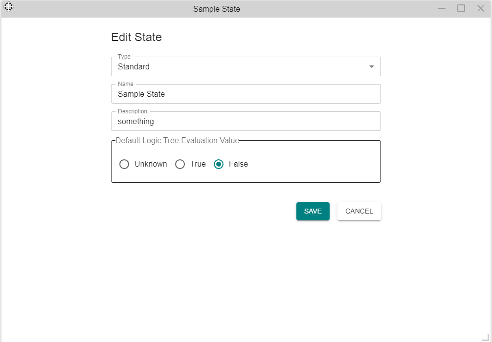Save the edited state
This screenshot has height=342, width=492.
(313, 211)
